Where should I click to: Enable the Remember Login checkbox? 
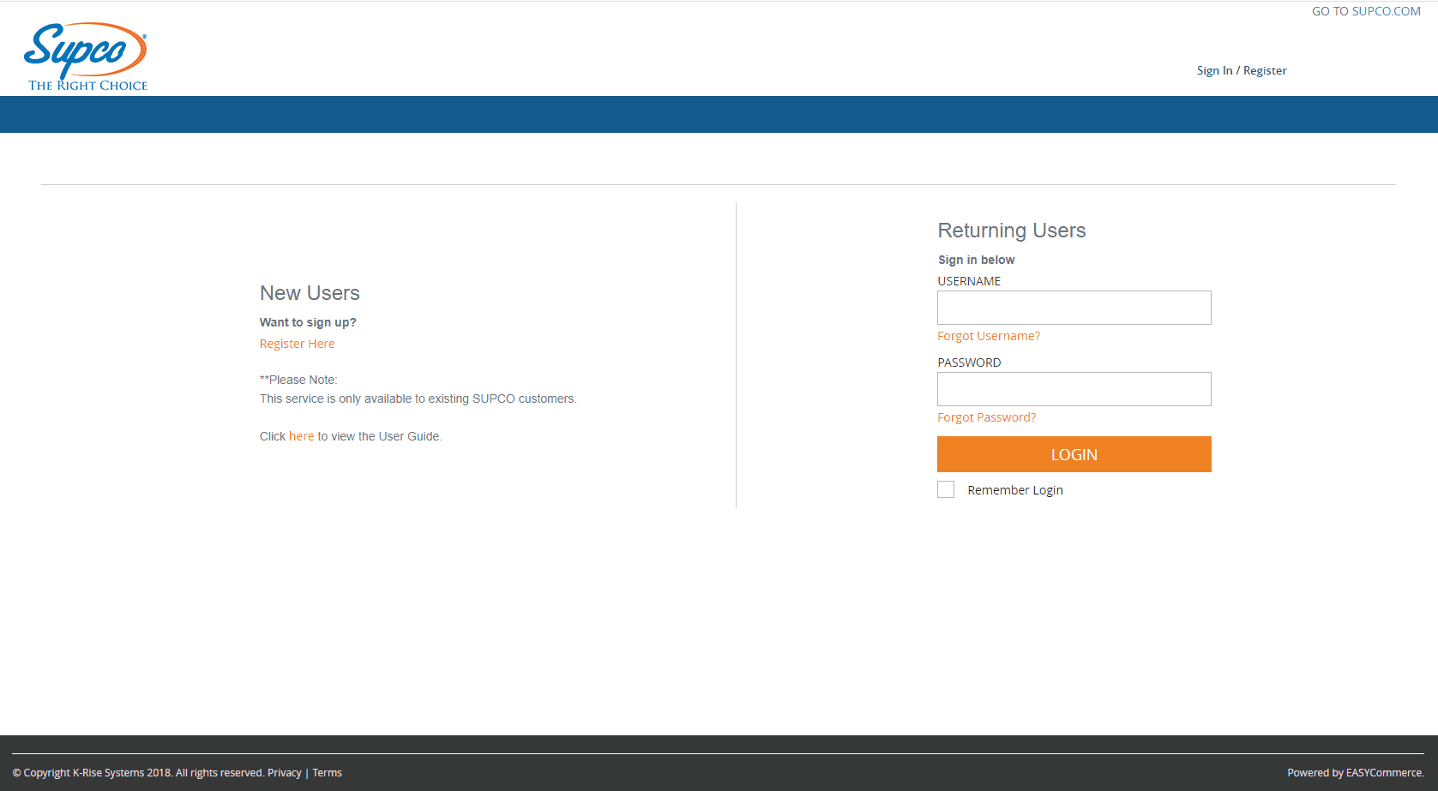pos(946,489)
